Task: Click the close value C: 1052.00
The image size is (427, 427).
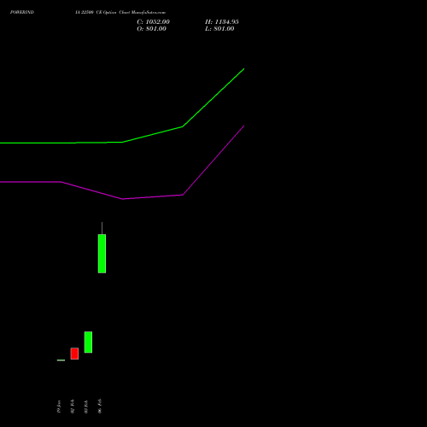Action: click(153, 22)
